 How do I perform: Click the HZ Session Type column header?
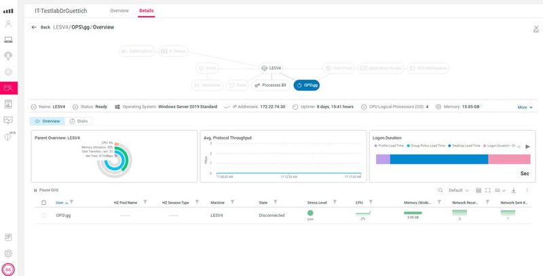pos(176,203)
